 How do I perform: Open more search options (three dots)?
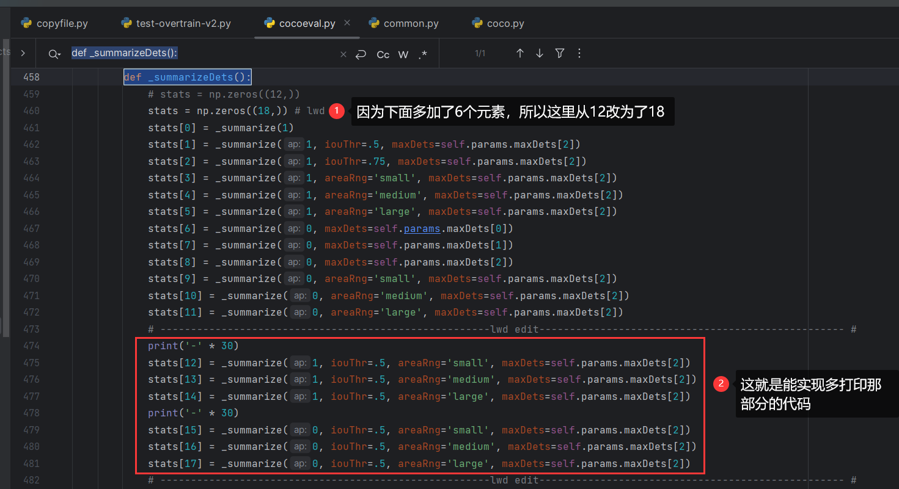pyautogui.click(x=579, y=54)
